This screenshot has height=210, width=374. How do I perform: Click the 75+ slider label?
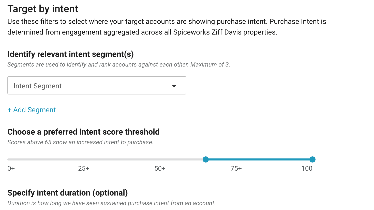pyautogui.click(x=236, y=169)
